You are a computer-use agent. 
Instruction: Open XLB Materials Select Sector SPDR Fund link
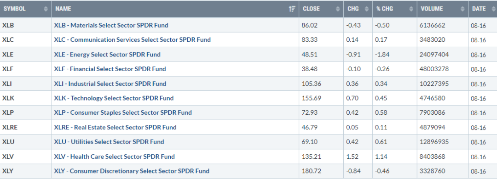(111, 25)
